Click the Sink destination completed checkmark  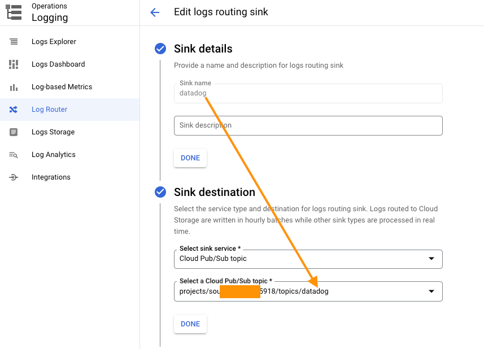(x=160, y=192)
